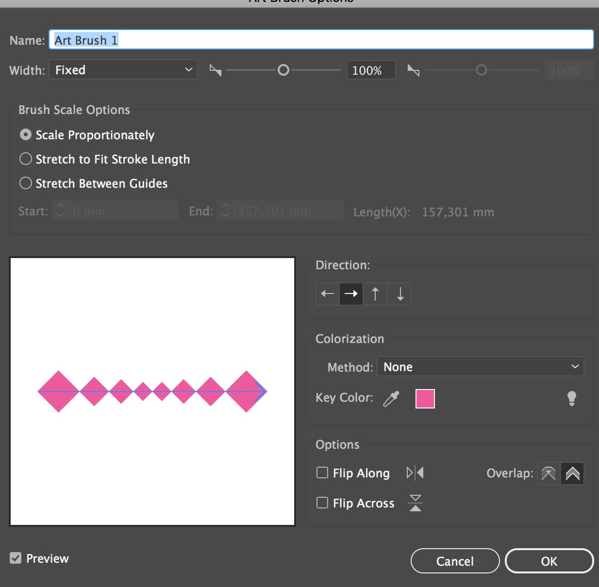The width and height of the screenshot is (599, 587).
Task: Confirm settings with the OK button
Action: coord(549,561)
